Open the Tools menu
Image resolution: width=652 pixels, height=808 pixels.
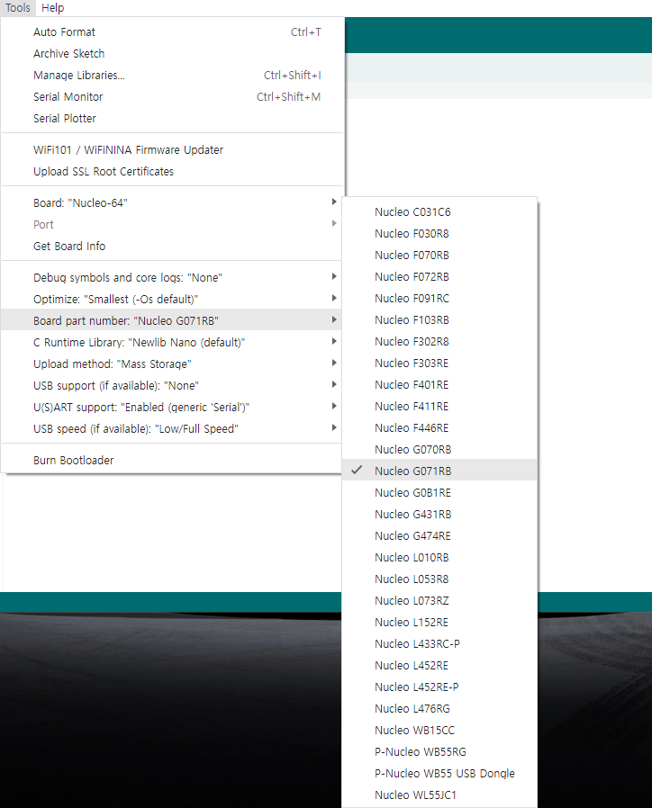click(x=17, y=8)
